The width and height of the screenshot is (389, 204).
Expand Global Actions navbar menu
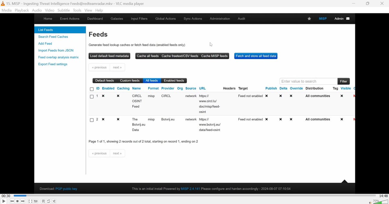pyautogui.click(x=166, y=19)
